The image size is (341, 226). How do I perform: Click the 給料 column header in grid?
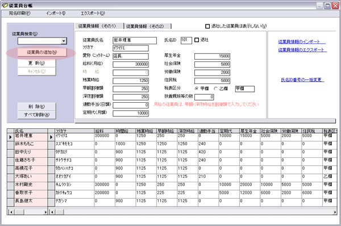[105, 131]
